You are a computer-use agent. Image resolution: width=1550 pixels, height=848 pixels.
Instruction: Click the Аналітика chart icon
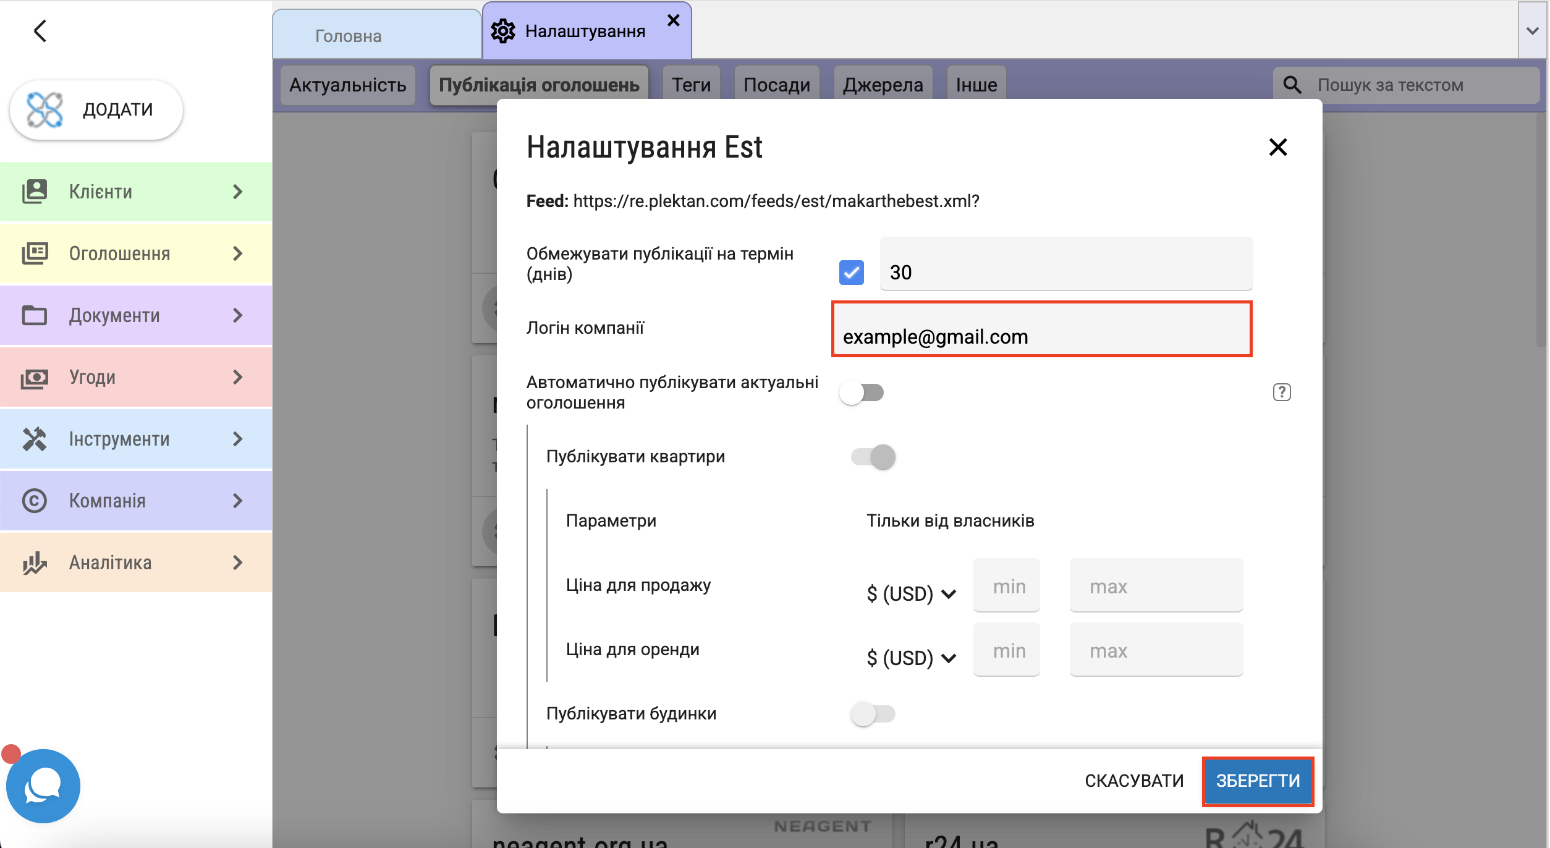[x=35, y=562]
